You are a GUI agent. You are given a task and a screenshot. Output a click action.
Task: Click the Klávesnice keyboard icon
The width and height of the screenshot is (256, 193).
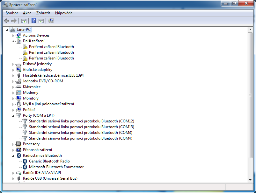19,87
